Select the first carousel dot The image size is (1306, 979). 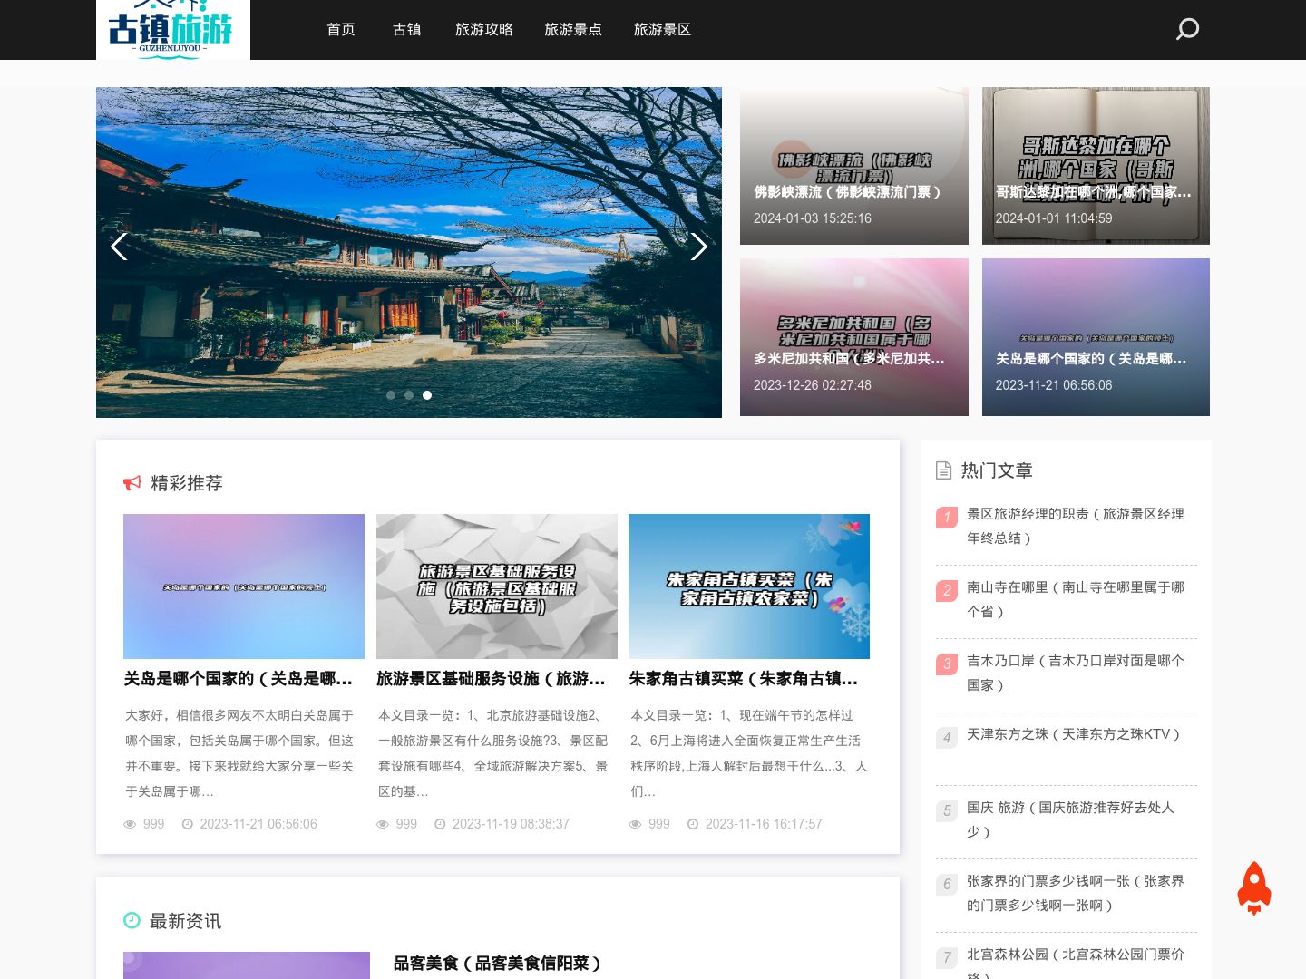(391, 395)
